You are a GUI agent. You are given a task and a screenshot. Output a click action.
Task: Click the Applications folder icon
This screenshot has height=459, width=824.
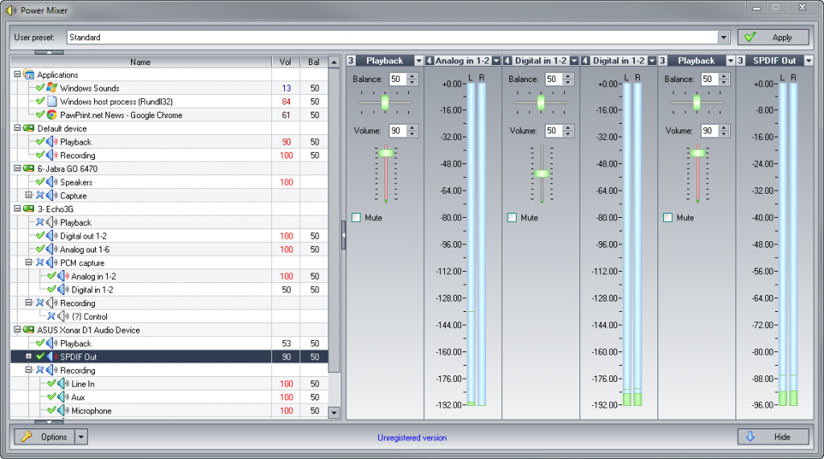[29, 75]
